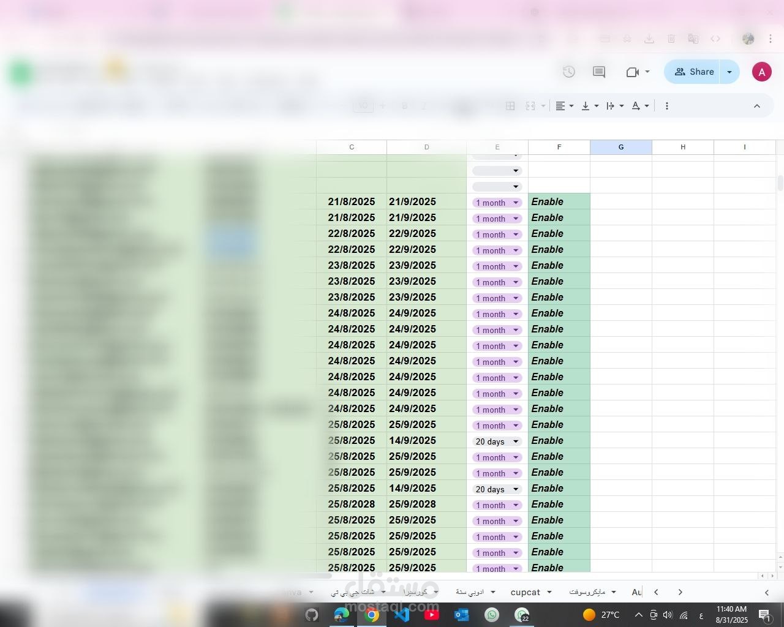Select column E header
This screenshot has width=784, height=627.
coord(497,147)
